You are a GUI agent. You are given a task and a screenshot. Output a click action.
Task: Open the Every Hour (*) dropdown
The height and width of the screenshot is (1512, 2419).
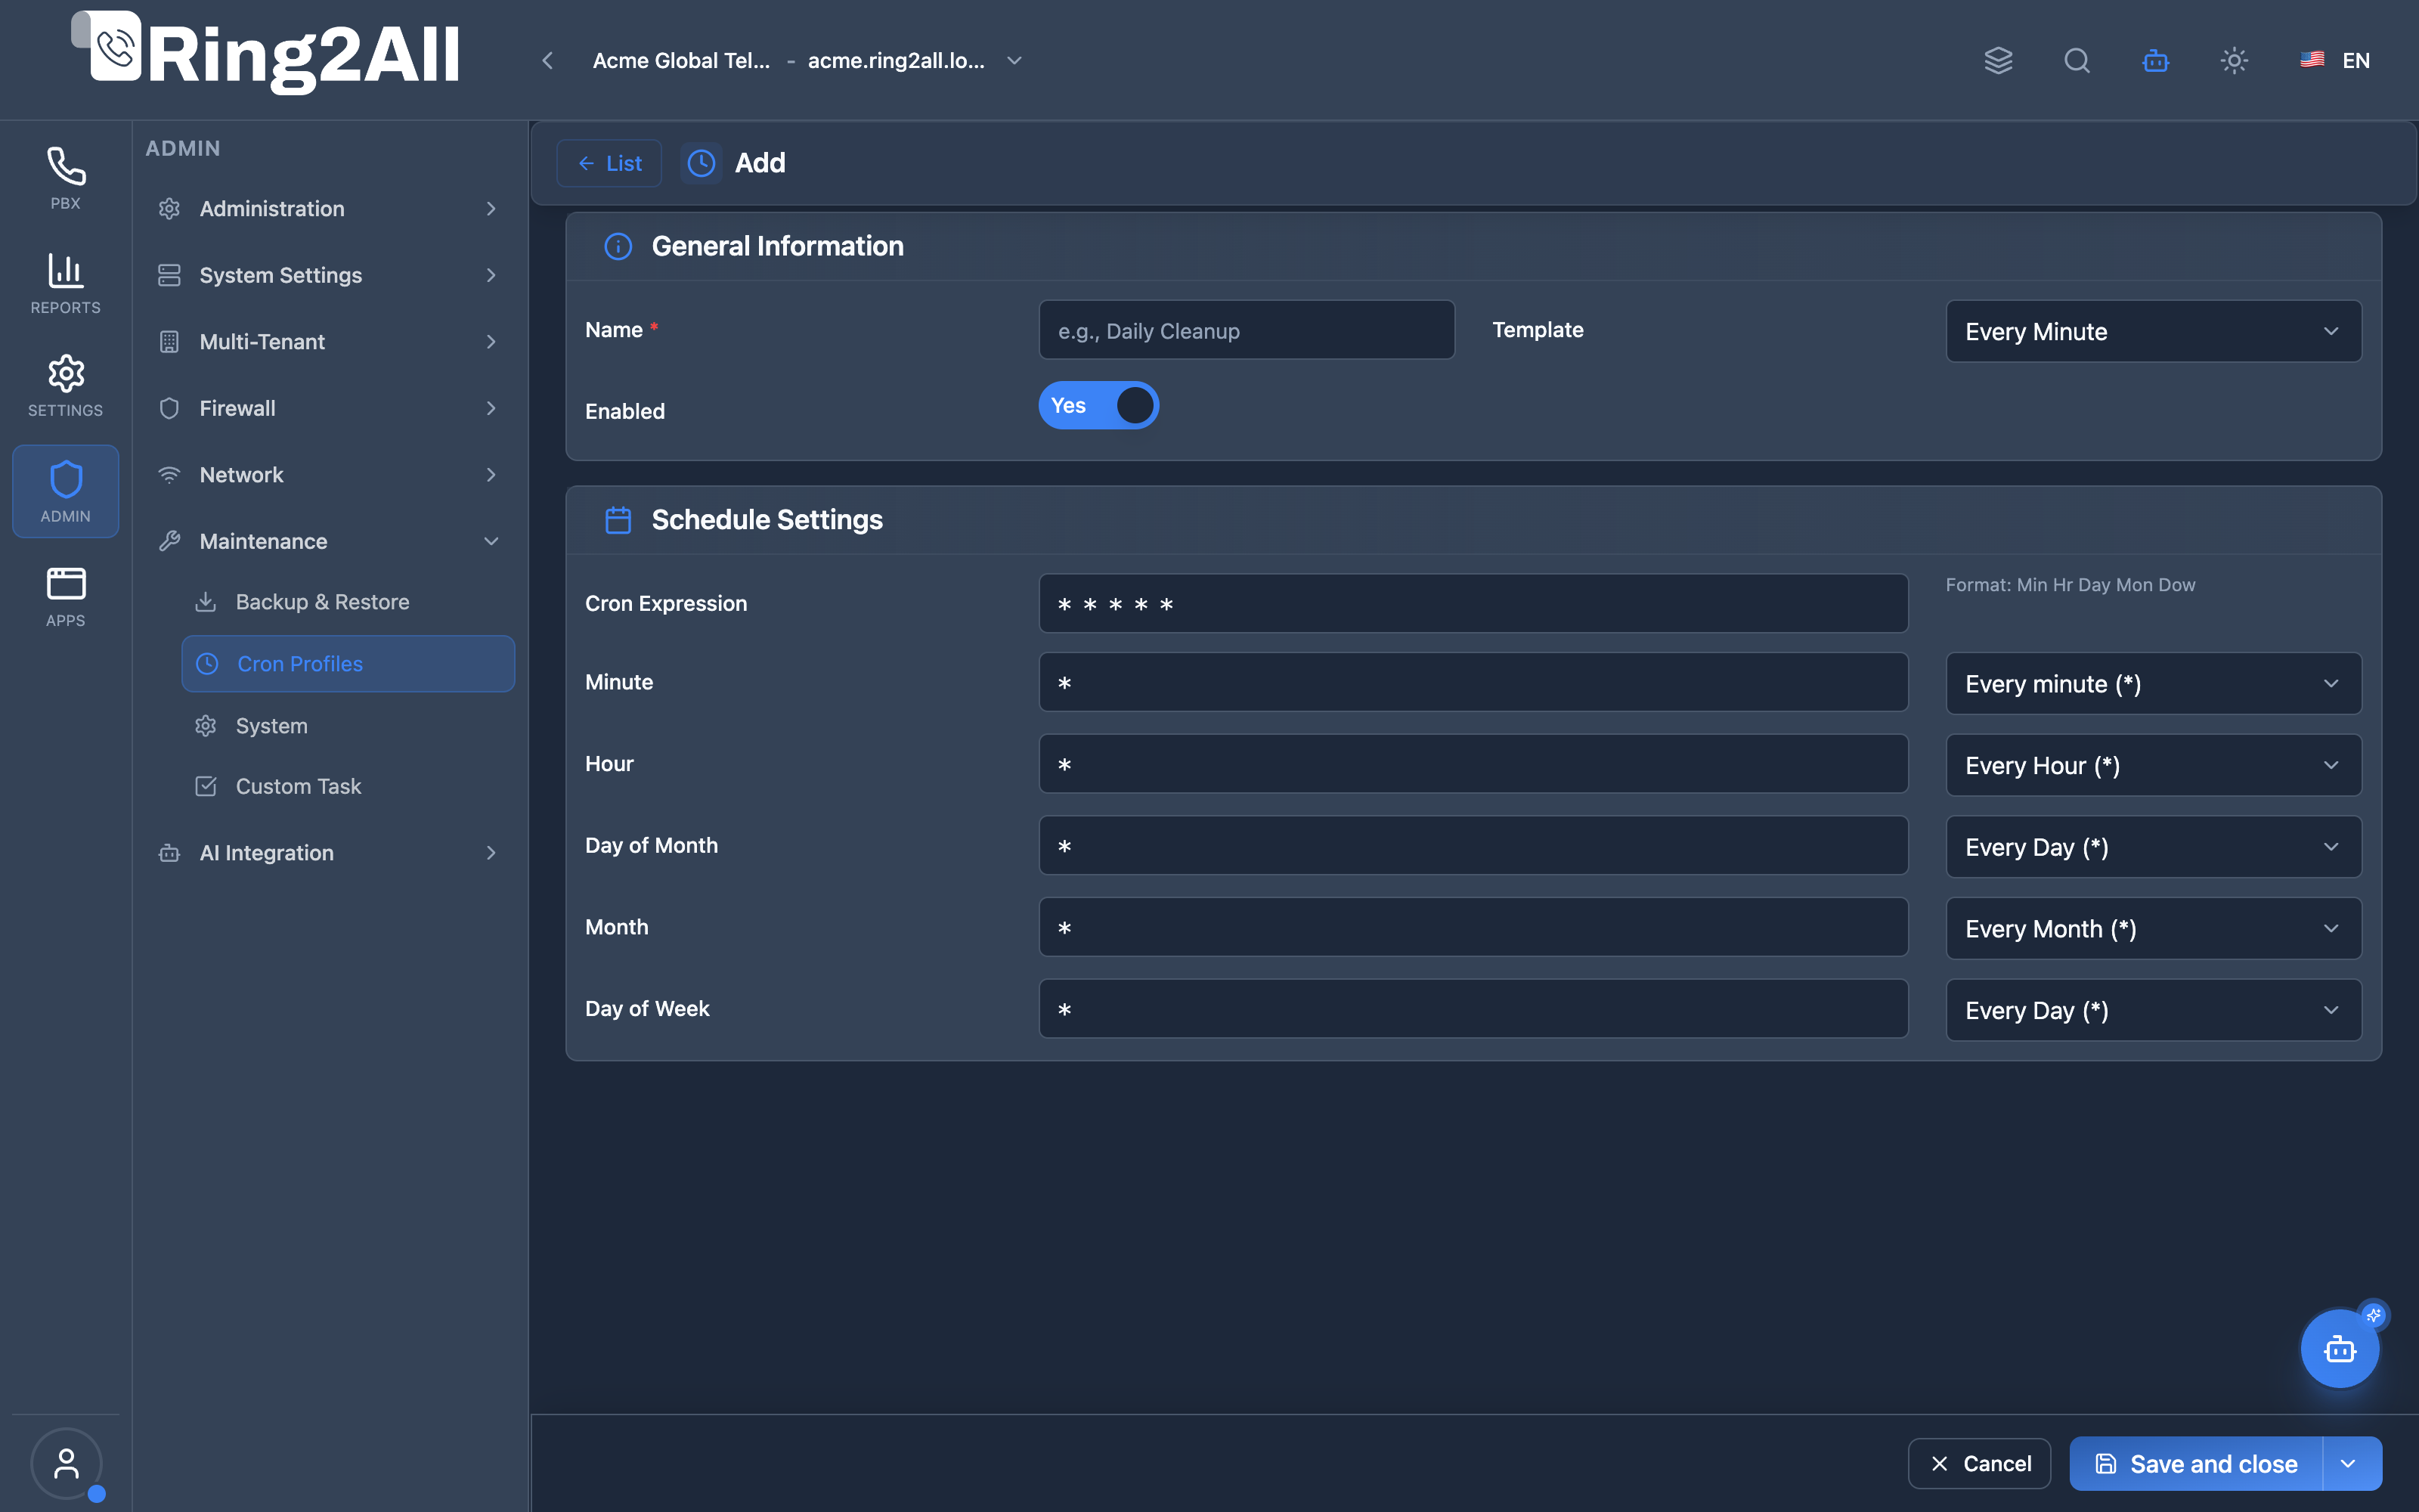pyautogui.click(x=2153, y=765)
